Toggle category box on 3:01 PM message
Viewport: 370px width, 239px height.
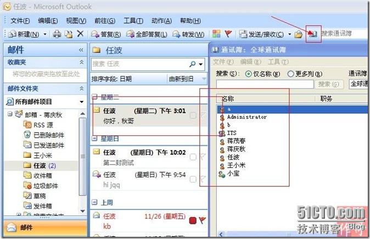click(193, 115)
